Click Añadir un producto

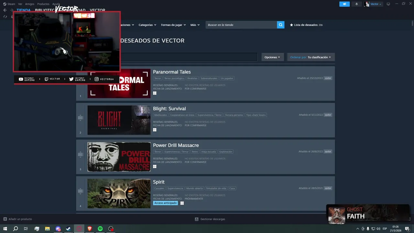click(18, 219)
